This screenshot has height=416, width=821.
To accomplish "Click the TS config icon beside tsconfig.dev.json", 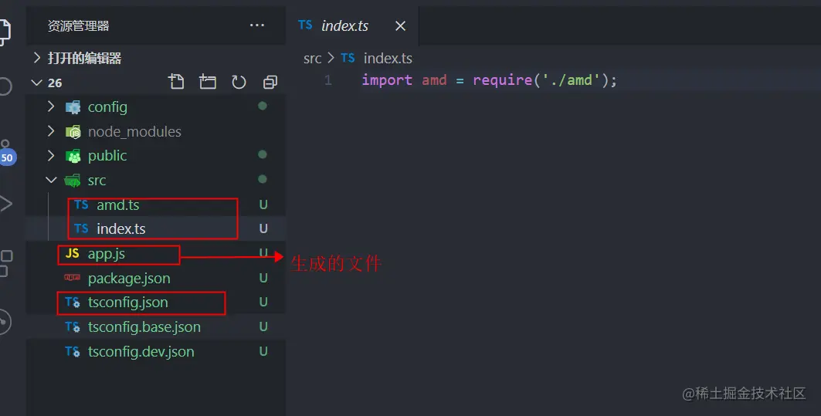I will [x=73, y=352].
